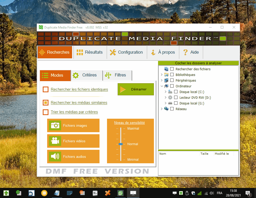Tick the Rechercher des fichiers checkbox
Image resolution: width=256 pixels, height=198 pixels.
[x=172, y=69]
